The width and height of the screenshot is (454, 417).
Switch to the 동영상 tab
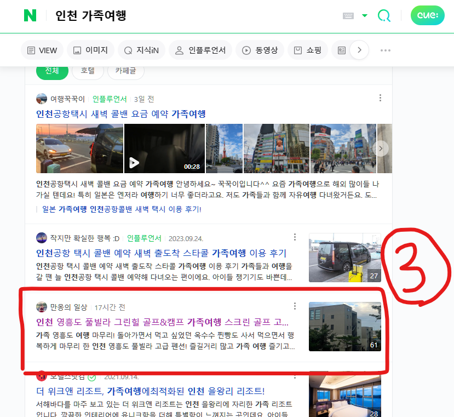click(x=260, y=50)
